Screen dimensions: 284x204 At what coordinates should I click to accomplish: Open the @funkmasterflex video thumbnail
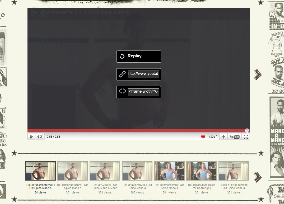coord(40,171)
